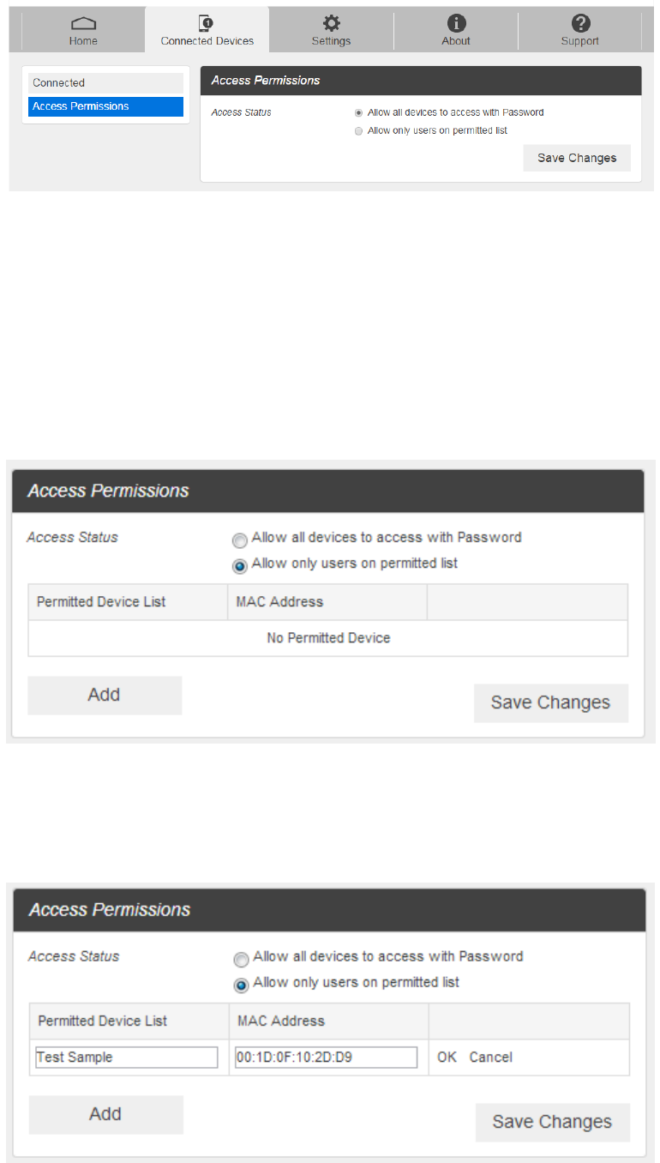Select 'Allow all devices' radio above empty list

241,540
